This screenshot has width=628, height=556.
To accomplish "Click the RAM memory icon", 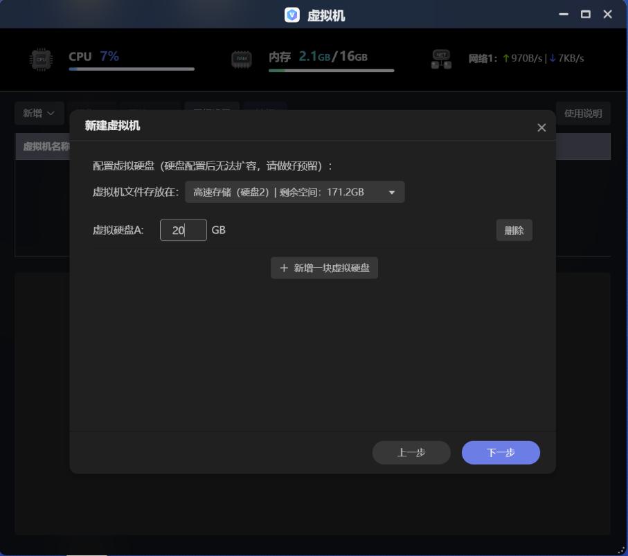I will (x=240, y=60).
